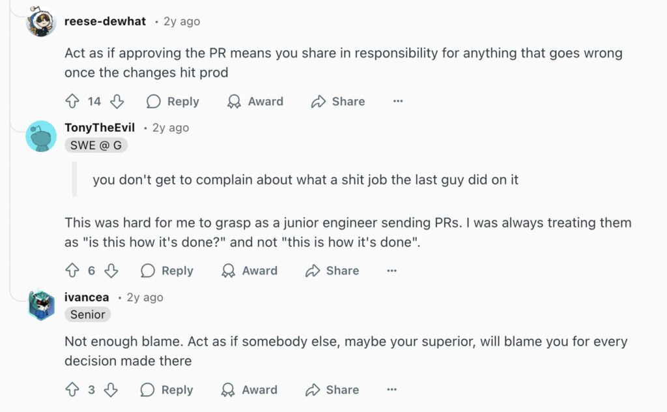Give an Award to reese-dewhat's comment
This screenshot has width=667, height=412.
(255, 101)
